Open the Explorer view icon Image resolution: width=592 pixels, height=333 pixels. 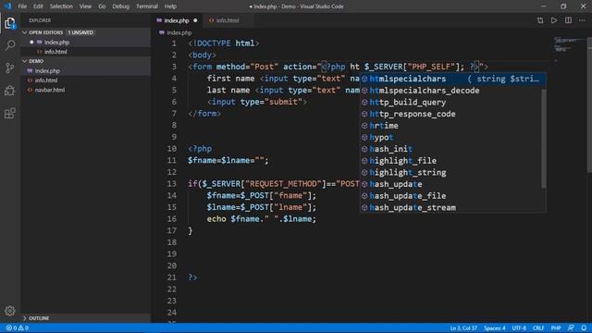[x=10, y=23]
